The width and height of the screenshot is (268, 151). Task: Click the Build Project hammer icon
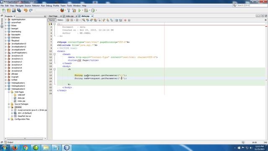point(69,10)
